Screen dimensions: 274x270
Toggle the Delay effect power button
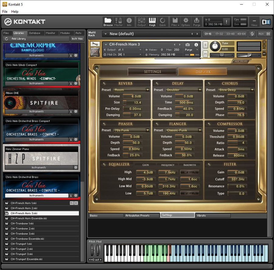tap(157, 83)
